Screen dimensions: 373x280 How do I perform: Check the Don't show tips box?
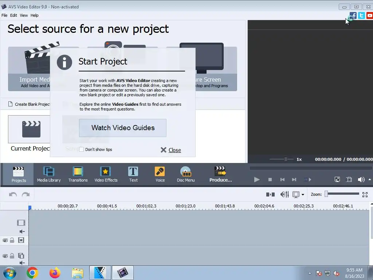point(81,149)
